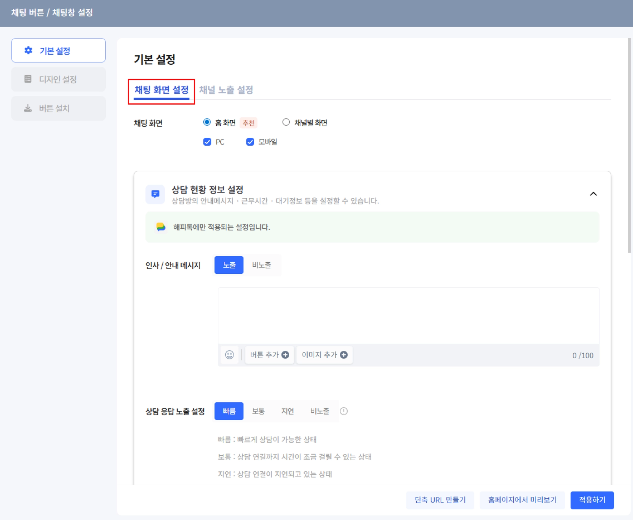Click the blue chat icon of 상담 현황 정보 설정
Image resolution: width=633 pixels, height=520 pixels.
pos(155,194)
